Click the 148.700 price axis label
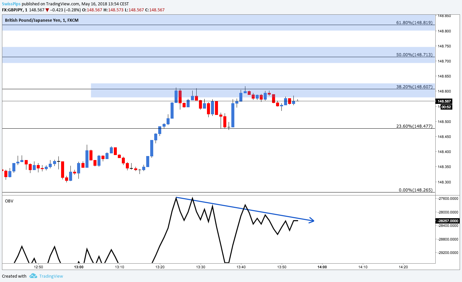 [x=444, y=61]
